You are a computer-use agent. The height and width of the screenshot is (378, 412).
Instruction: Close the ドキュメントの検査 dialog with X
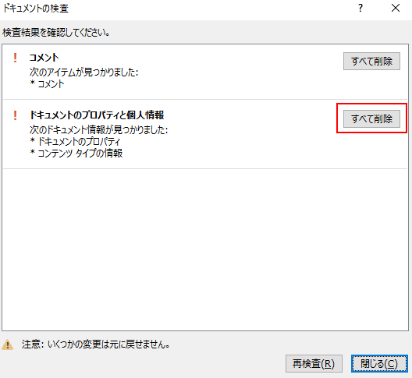pyautogui.click(x=396, y=8)
